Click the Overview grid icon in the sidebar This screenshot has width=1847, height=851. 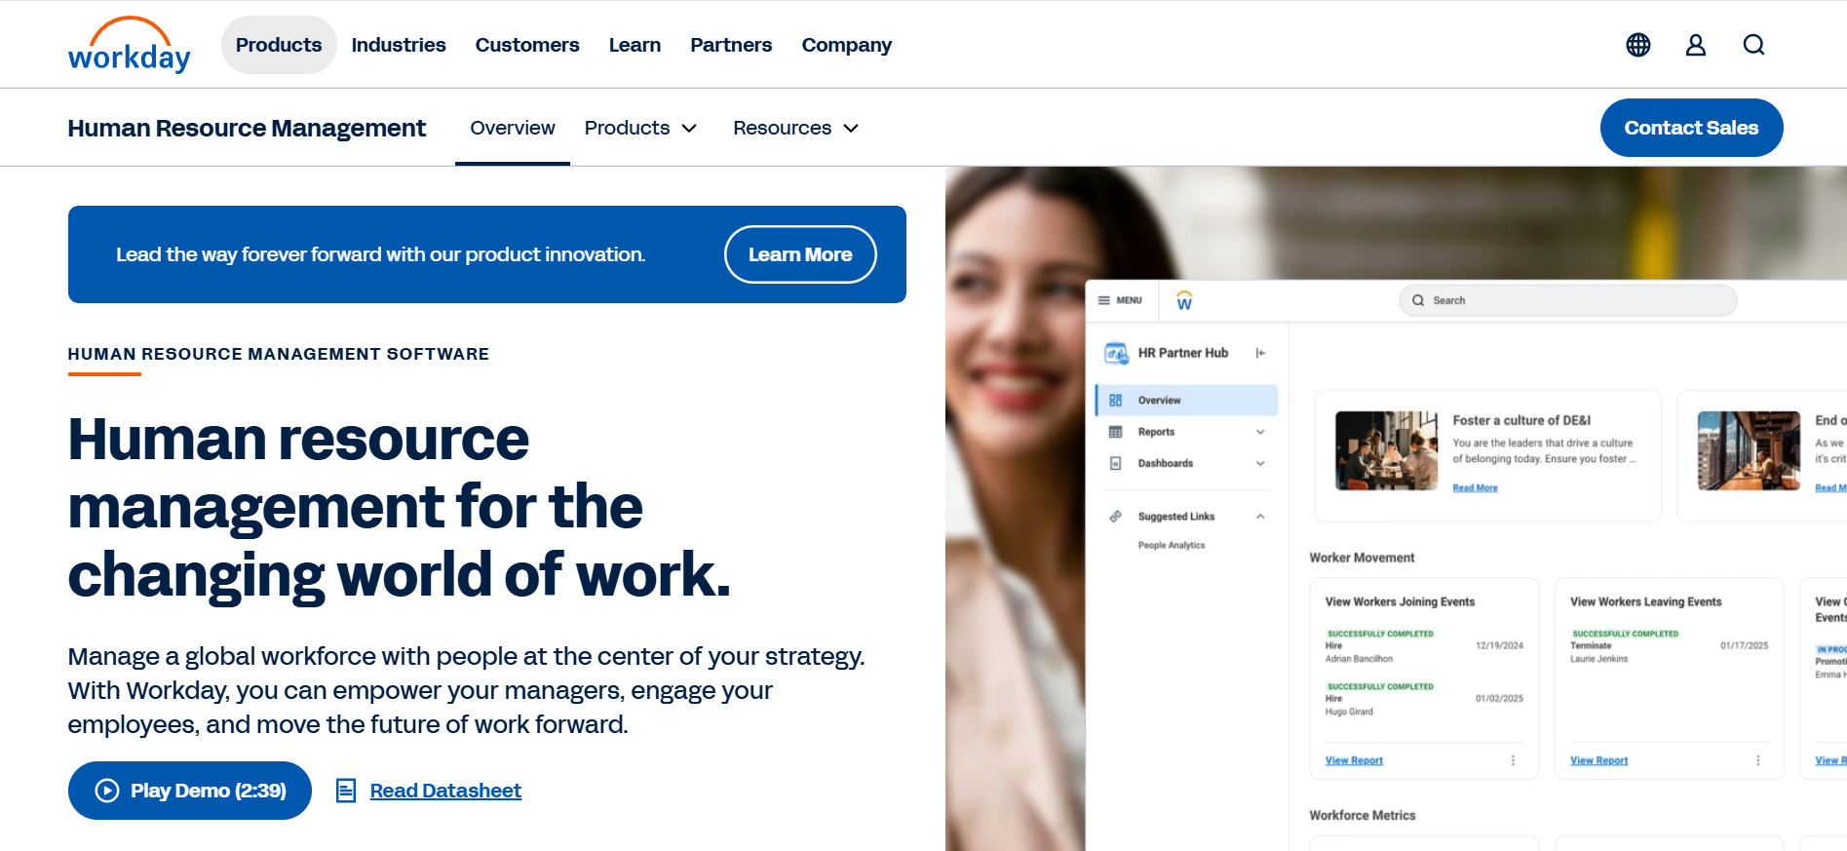click(x=1116, y=401)
